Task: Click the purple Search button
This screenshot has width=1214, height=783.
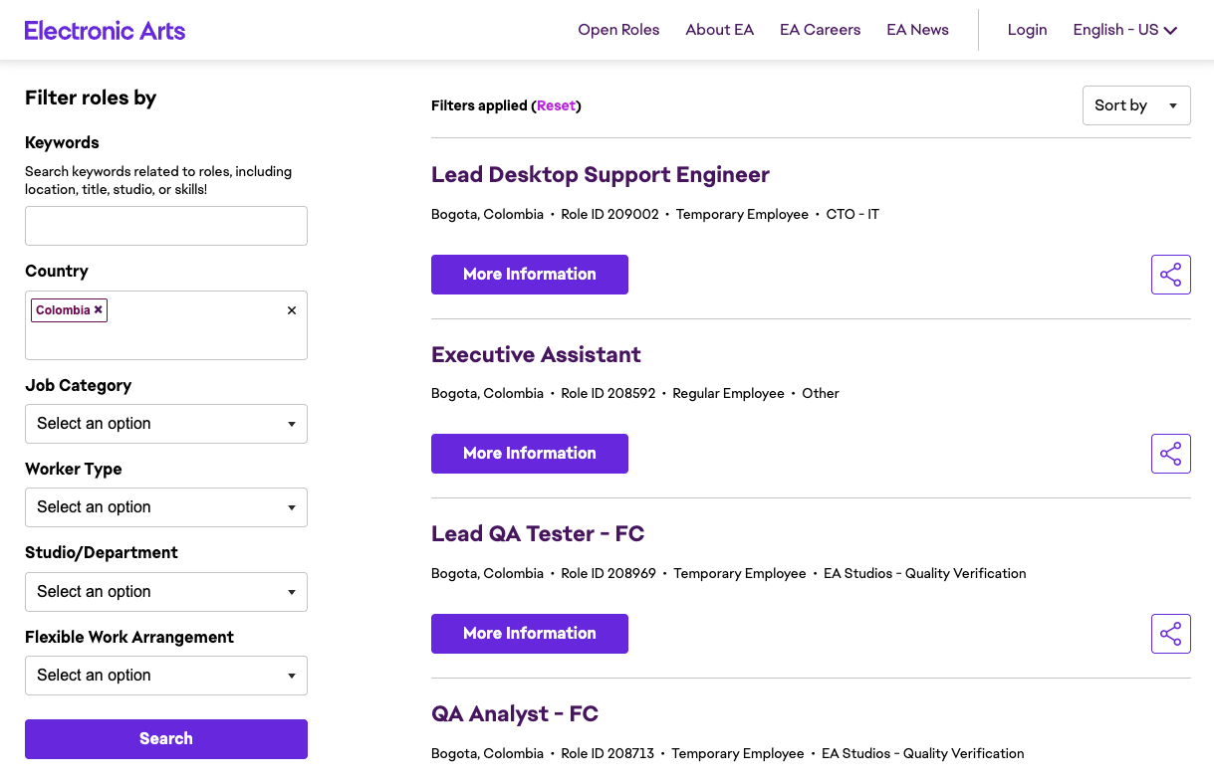Action: tap(166, 739)
